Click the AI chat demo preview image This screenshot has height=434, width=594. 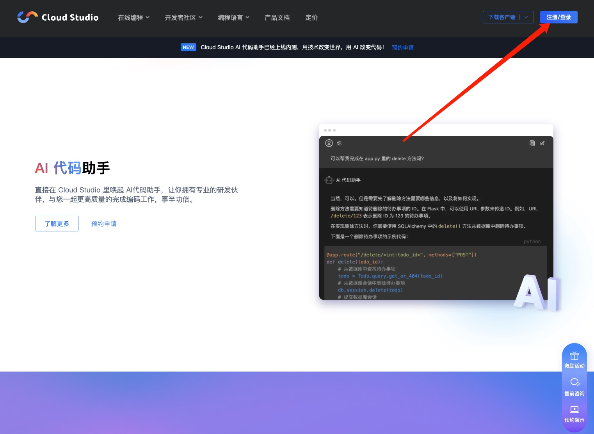point(436,212)
